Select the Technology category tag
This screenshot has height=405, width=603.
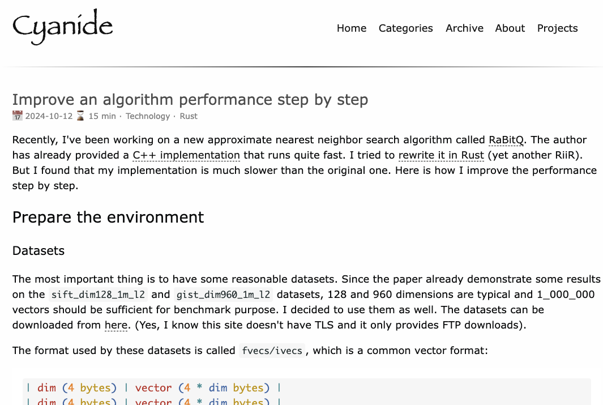148,116
